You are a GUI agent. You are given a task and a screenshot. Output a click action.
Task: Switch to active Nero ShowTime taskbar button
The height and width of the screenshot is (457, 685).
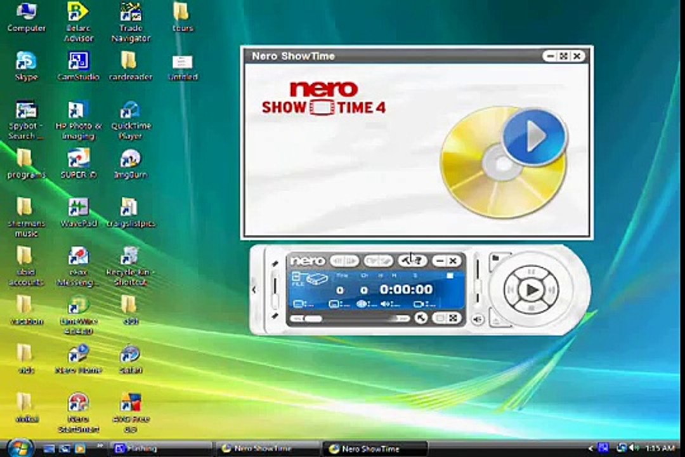pos(375,448)
